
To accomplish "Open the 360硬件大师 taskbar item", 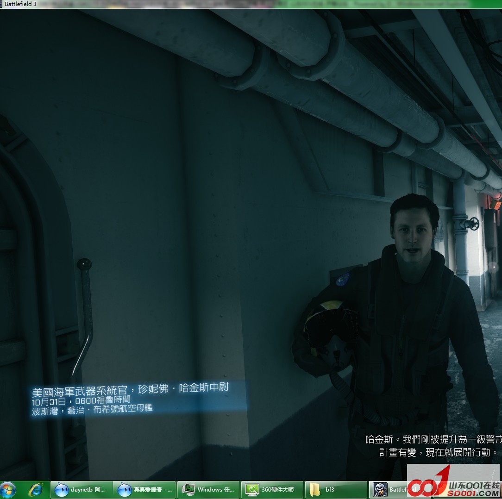I will click(272, 489).
